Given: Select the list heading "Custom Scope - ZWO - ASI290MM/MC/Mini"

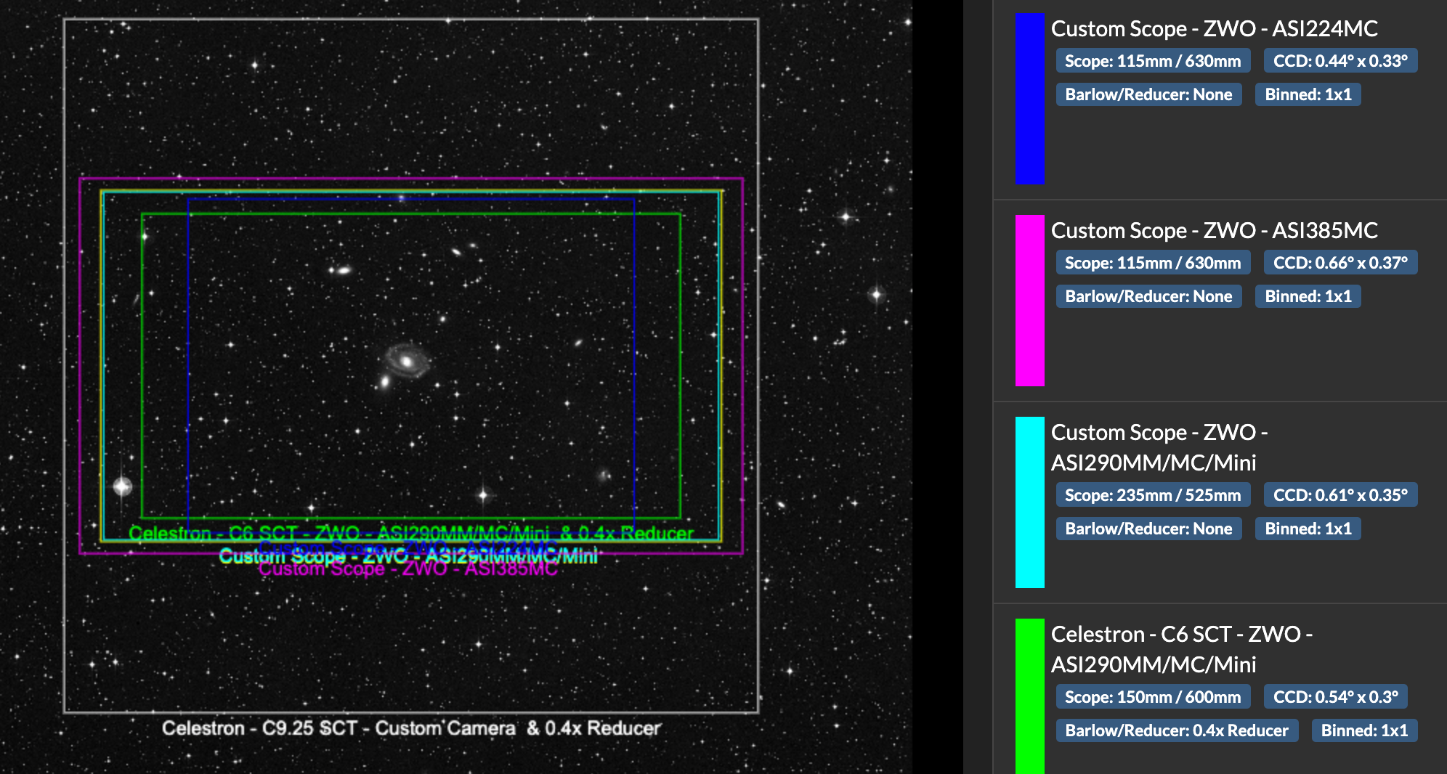Looking at the screenshot, I should coord(1159,447).
